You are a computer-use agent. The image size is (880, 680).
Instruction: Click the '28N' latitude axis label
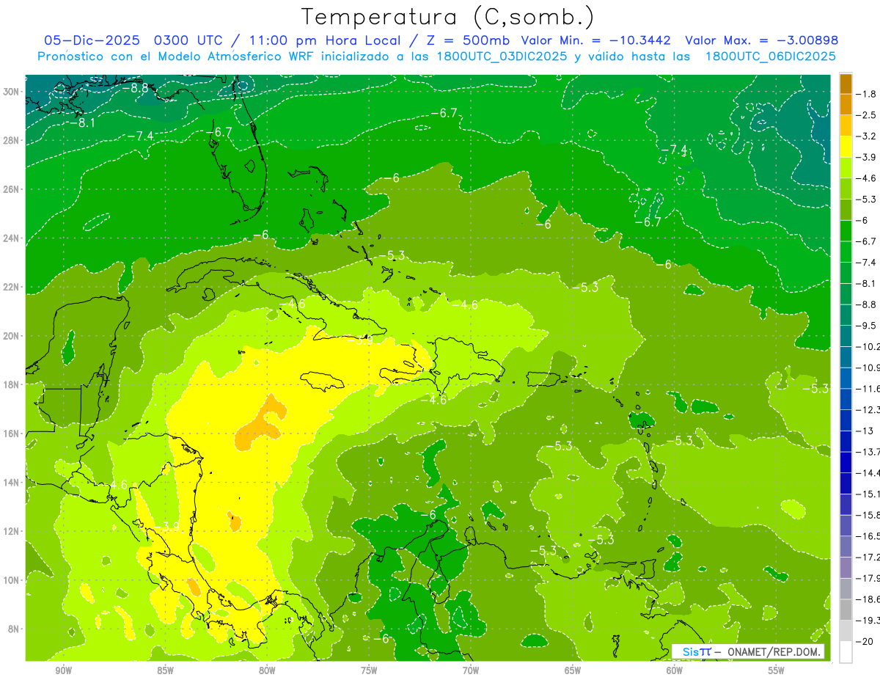tap(12, 140)
